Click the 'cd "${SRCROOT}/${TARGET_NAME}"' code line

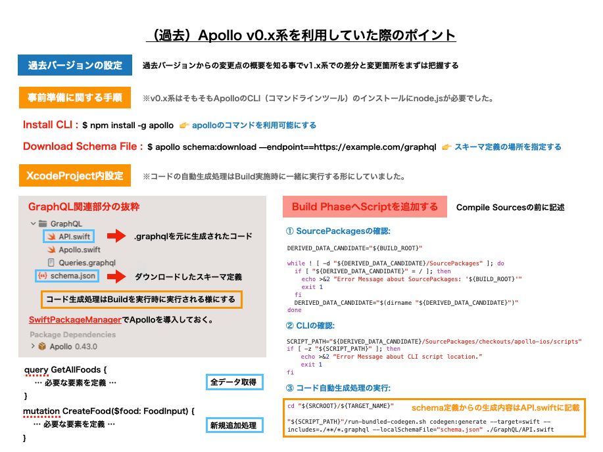click(341, 406)
